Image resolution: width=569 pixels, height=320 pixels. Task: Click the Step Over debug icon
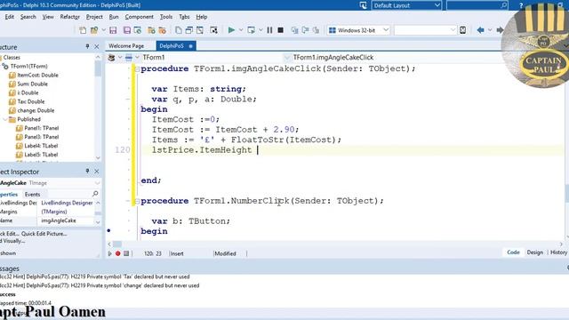click(305, 30)
